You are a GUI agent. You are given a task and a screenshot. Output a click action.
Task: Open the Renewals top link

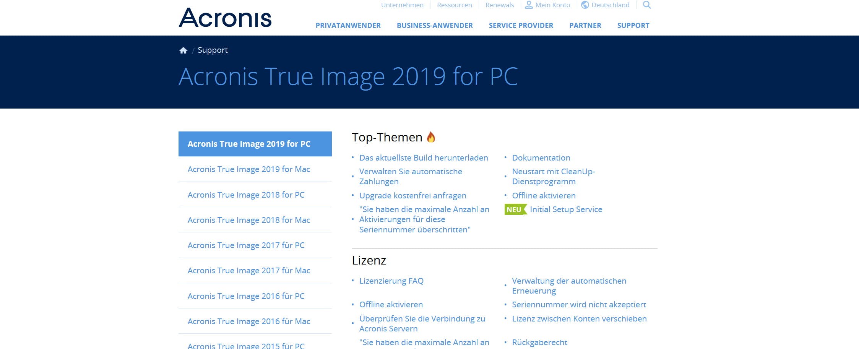(500, 5)
